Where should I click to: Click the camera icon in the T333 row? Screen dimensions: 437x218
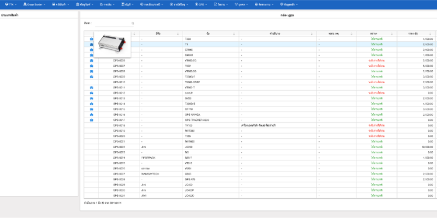(91, 39)
